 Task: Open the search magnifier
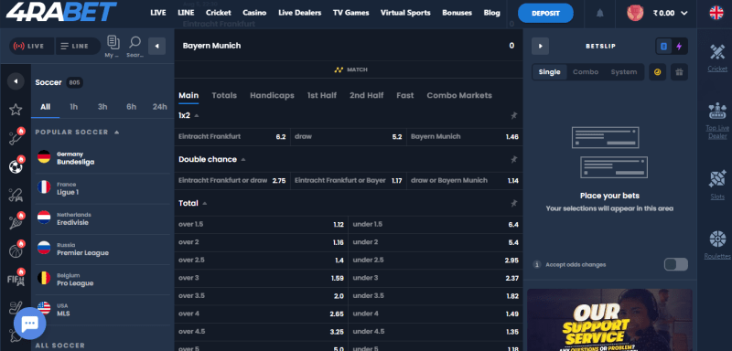pyautogui.click(x=135, y=42)
